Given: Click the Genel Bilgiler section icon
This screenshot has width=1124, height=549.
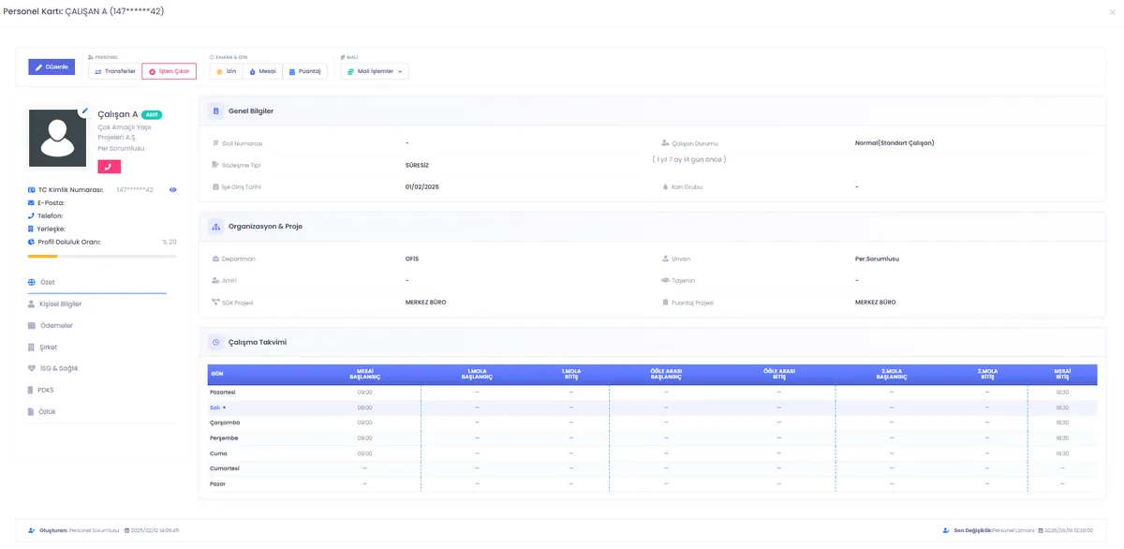Looking at the screenshot, I should tap(216, 111).
